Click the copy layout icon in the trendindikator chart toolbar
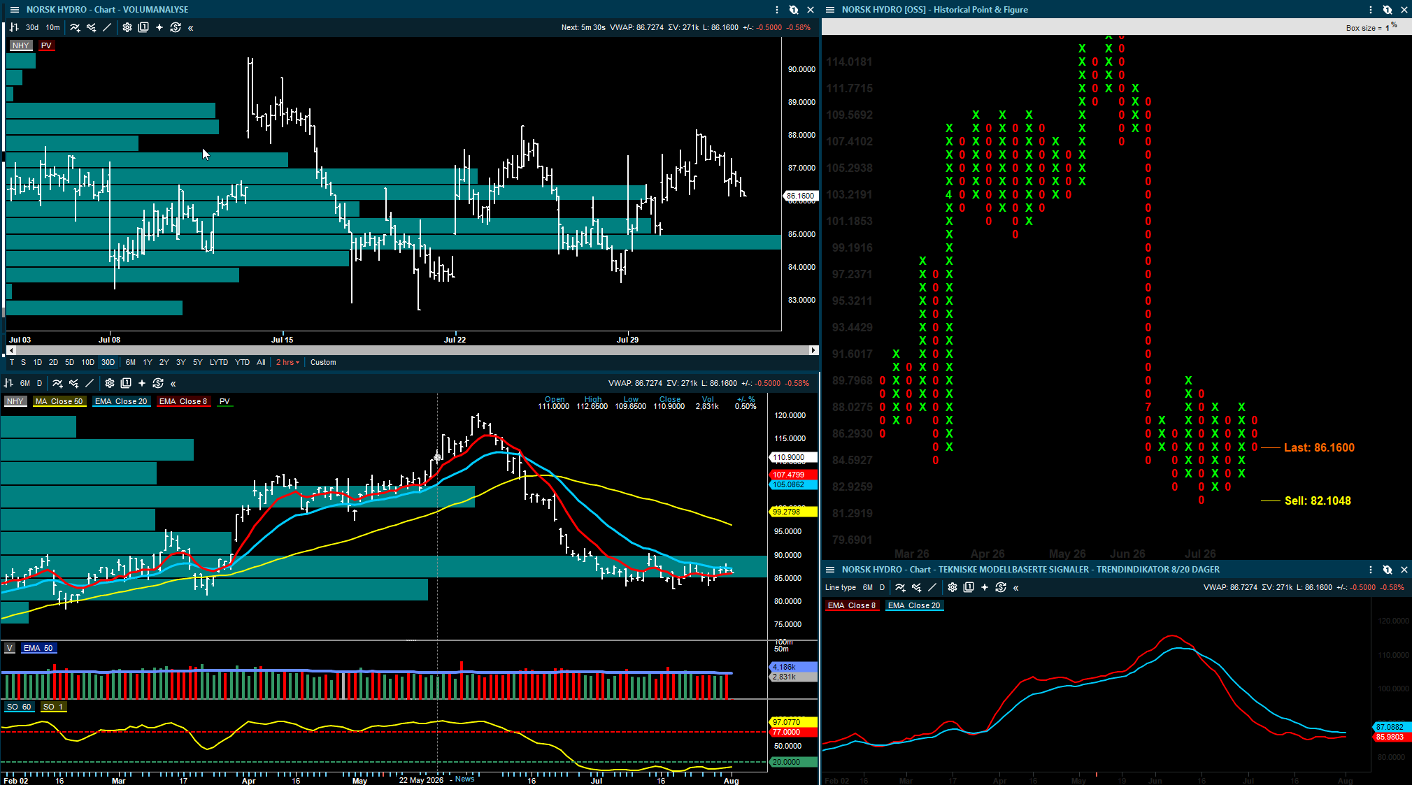This screenshot has height=785, width=1412. click(x=969, y=587)
